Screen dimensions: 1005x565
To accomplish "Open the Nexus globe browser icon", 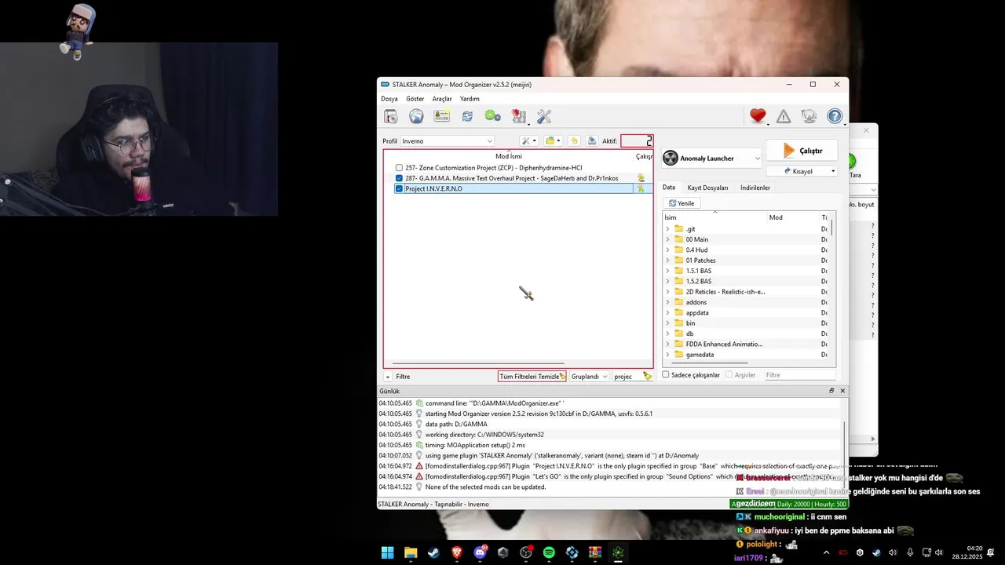I will click(416, 116).
